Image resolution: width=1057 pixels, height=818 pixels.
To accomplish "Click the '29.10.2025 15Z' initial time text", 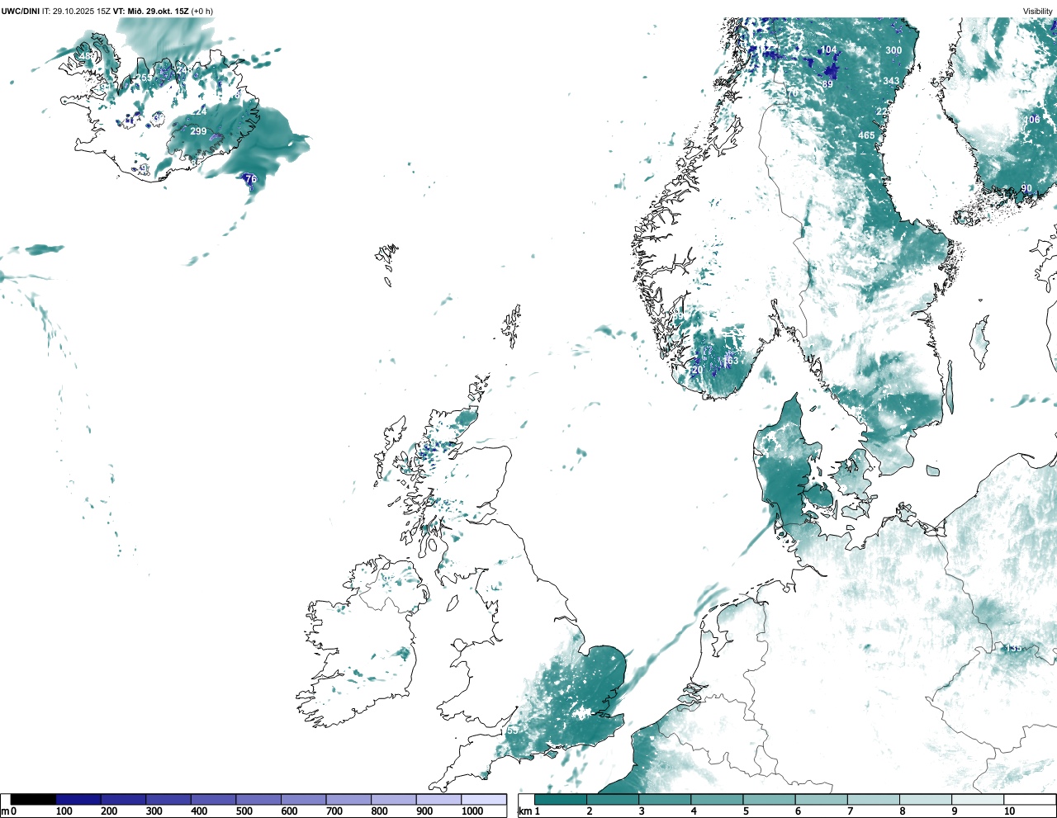I will 82,11.
